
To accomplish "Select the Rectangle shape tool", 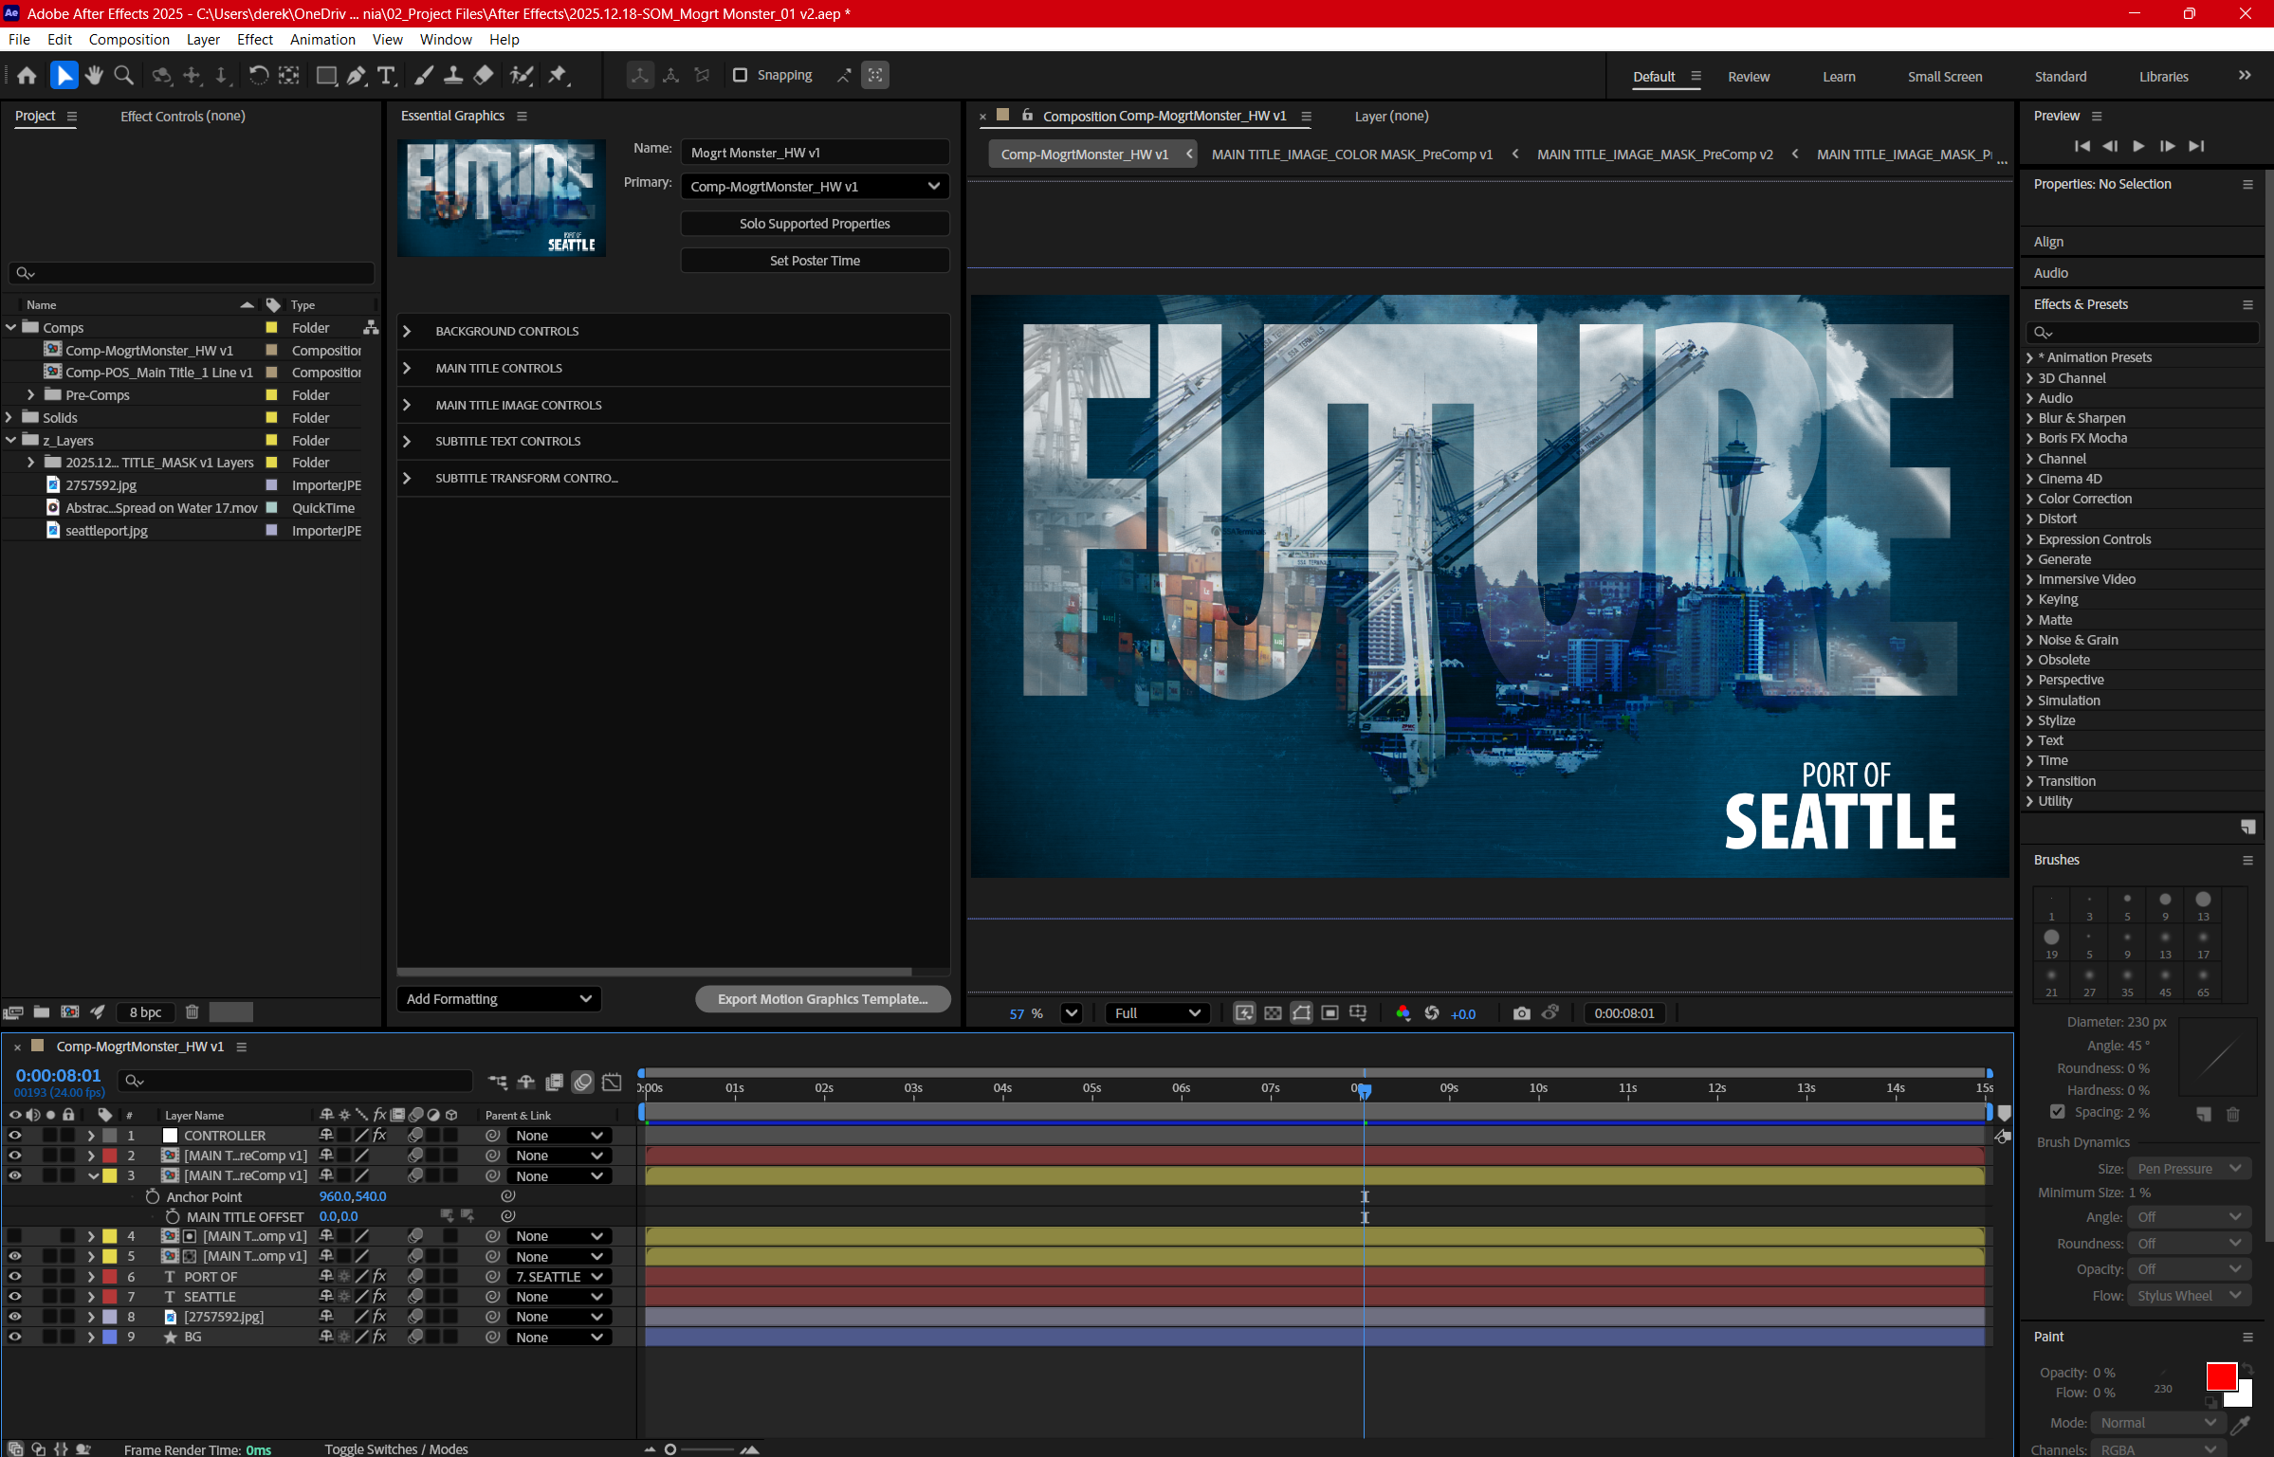I will [x=326, y=76].
